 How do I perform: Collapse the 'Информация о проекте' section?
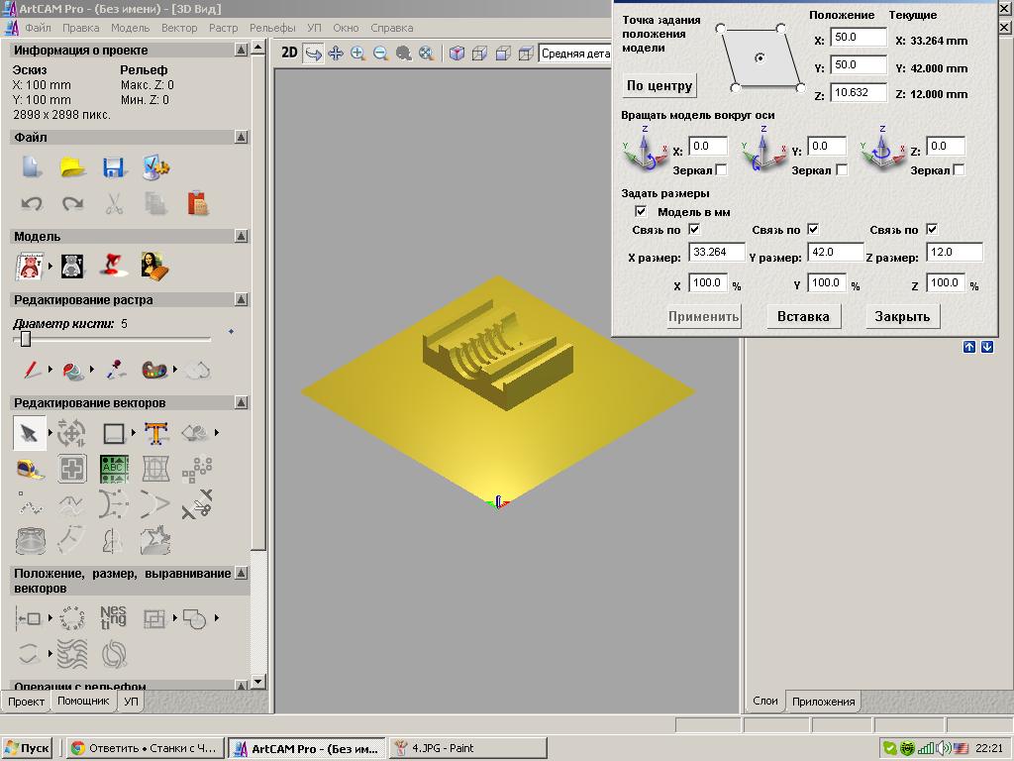[x=242, y=50]
